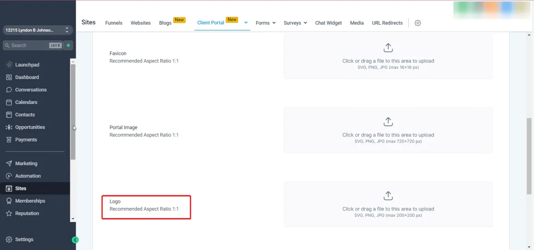Click the Favicon file upload area
Screen dimensions: 534x250
388,56
